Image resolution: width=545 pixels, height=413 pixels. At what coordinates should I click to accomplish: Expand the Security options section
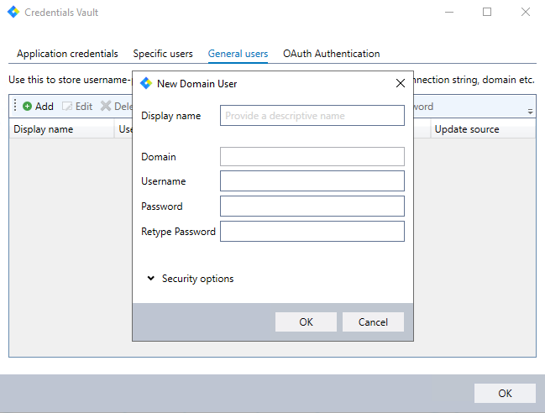point(191,279)
